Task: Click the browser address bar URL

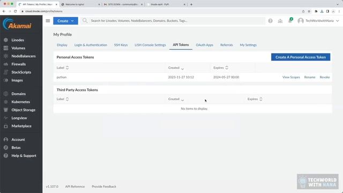Action: 44,11
